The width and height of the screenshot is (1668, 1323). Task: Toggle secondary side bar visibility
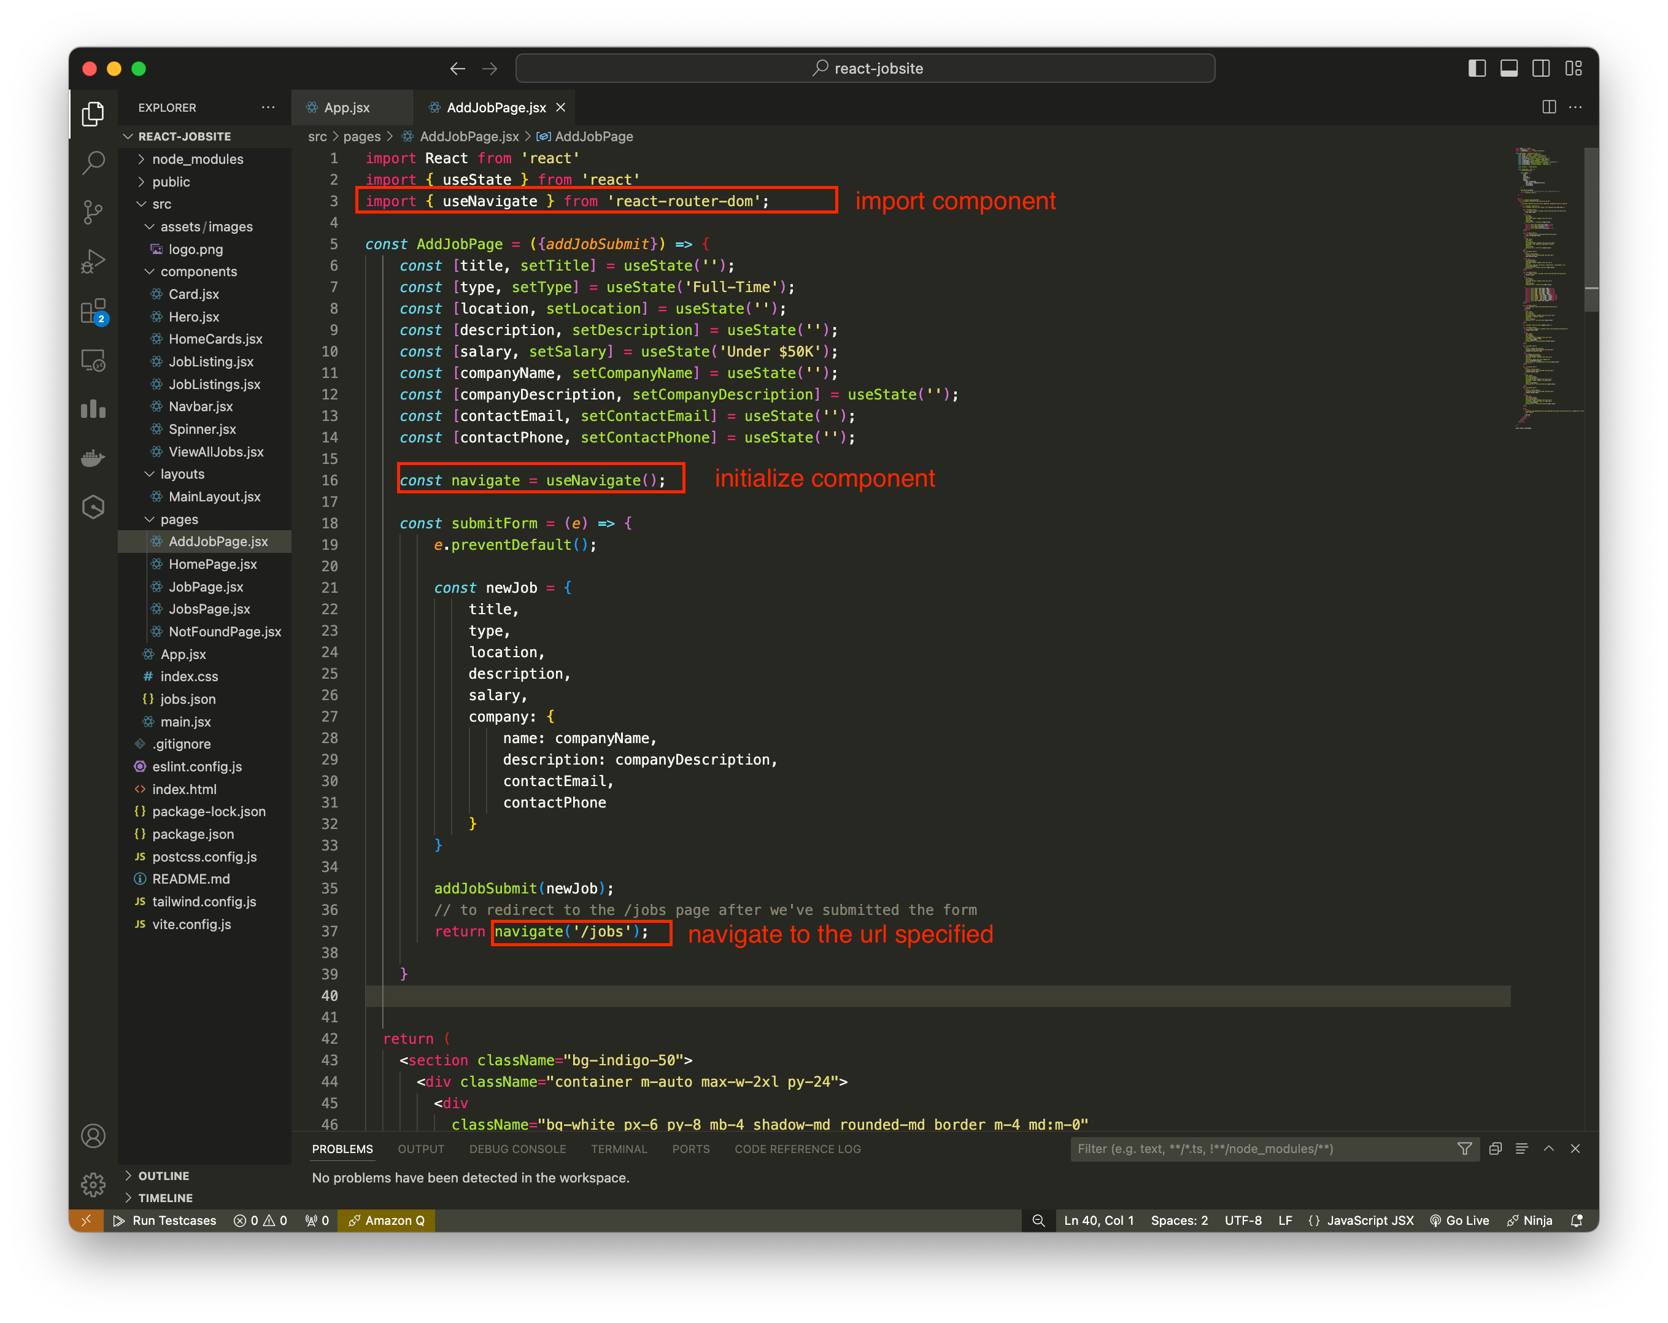point(1541,68)
